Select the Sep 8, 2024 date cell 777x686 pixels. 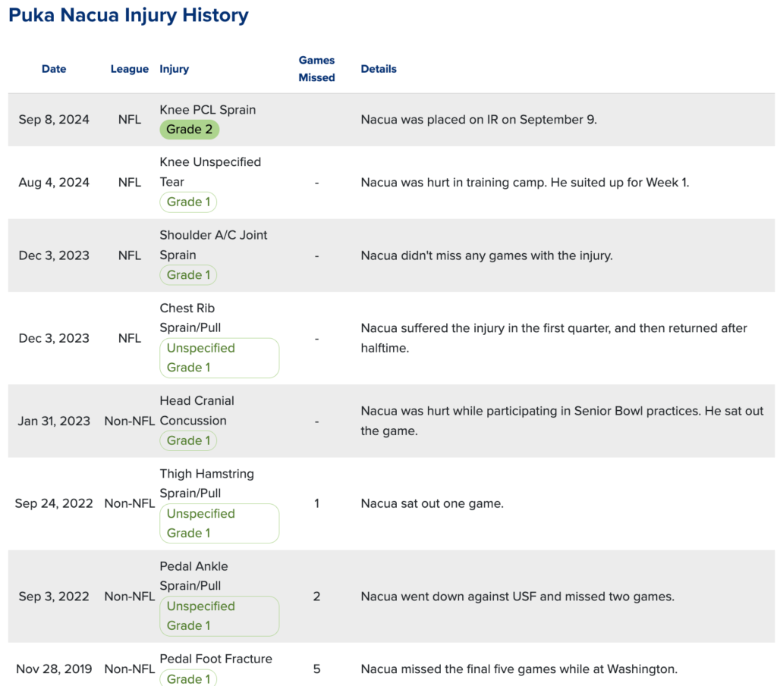tap(54, 120)
